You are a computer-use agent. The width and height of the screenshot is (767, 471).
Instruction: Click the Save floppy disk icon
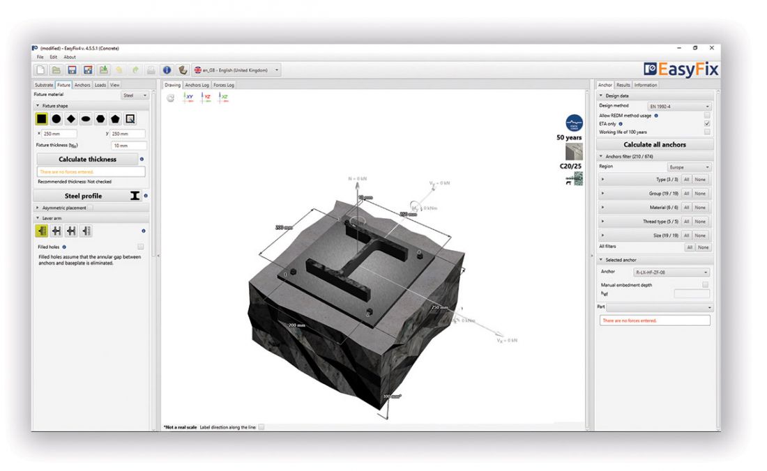(x=72, y=70)
